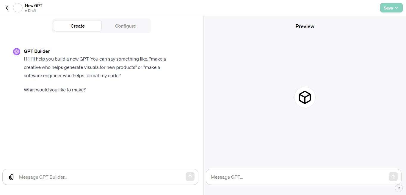This screenshot has height=195, width=406.
Task: Click the dashed draft GPT avatar placeholder
Action: [x=18, y=8]
